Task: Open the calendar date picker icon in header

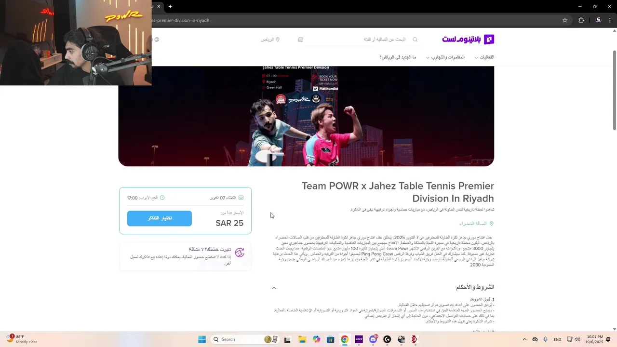Action: (301, 40)
